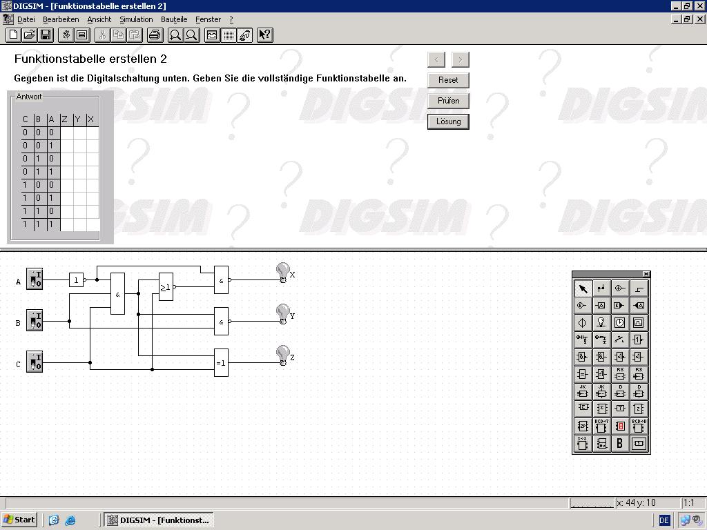Launch Internet Explorer from quick launch

click(x=70, y=520)
